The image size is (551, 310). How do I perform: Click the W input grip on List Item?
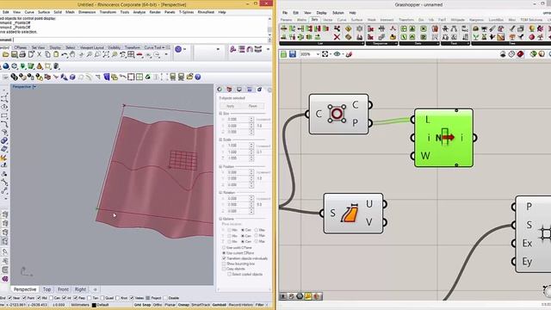(413, 156)
